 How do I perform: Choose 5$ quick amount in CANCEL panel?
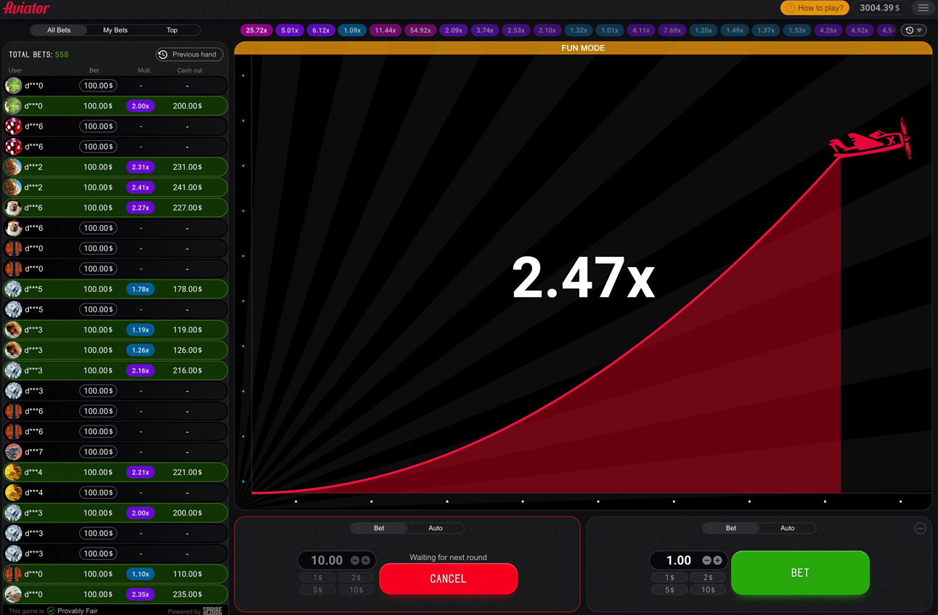click(x=318, y=590)
